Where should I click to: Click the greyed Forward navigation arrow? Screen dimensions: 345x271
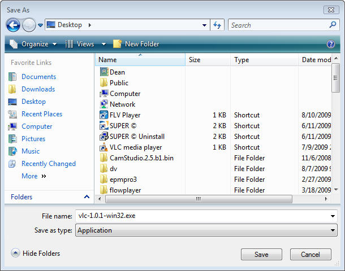click(29, 25)
